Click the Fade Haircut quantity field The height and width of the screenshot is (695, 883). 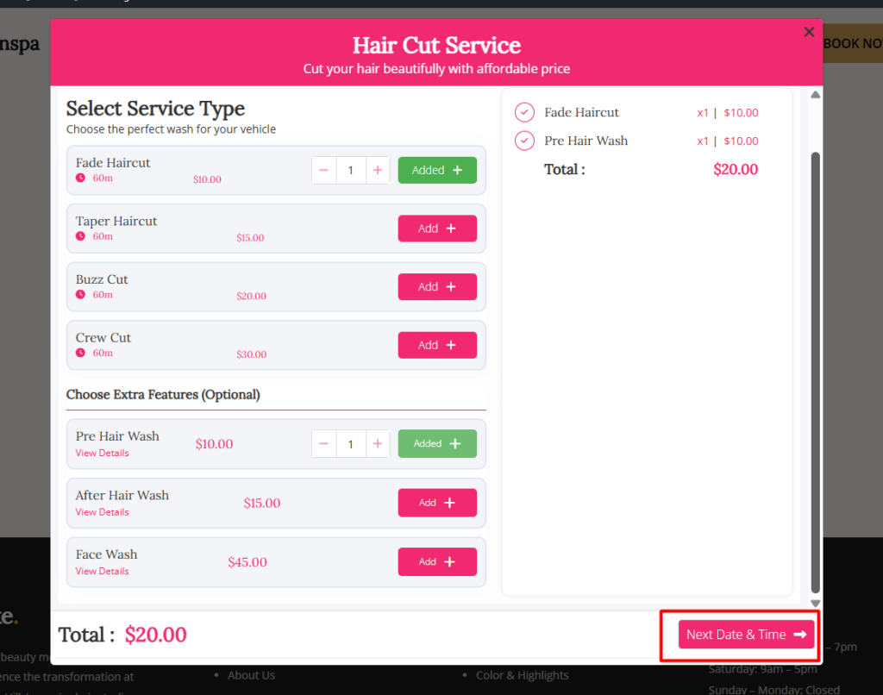351,170
